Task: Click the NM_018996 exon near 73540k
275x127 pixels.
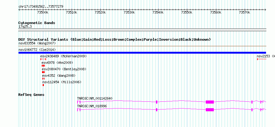Action: click(157, 110)
